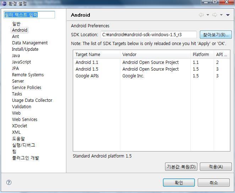Click Android 1.5's Android Open Source Project cell

coord(151,69)
